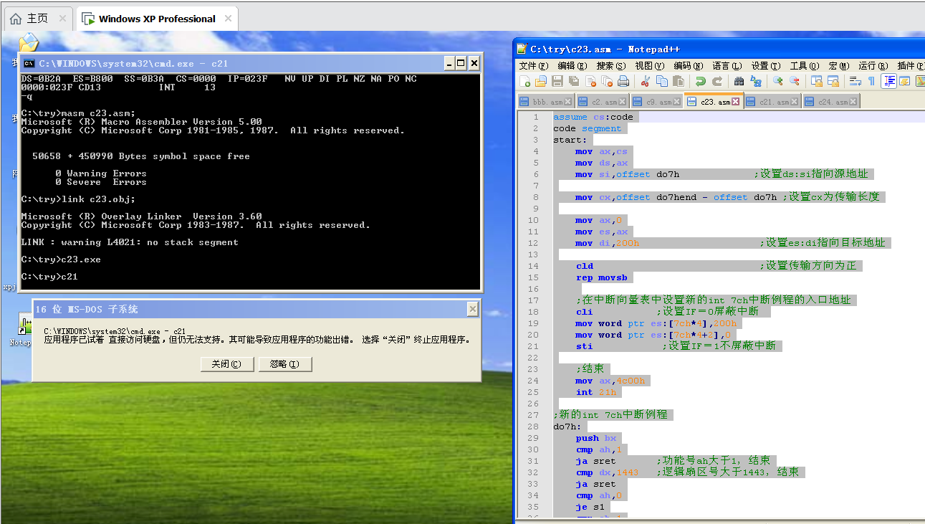
Task: Click 关闭(C) in the MS-DOS dialog
Action: coord(226,364)
